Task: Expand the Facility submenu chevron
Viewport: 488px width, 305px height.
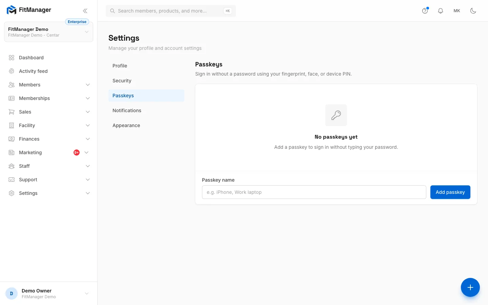Action: (x=88, y=125)
